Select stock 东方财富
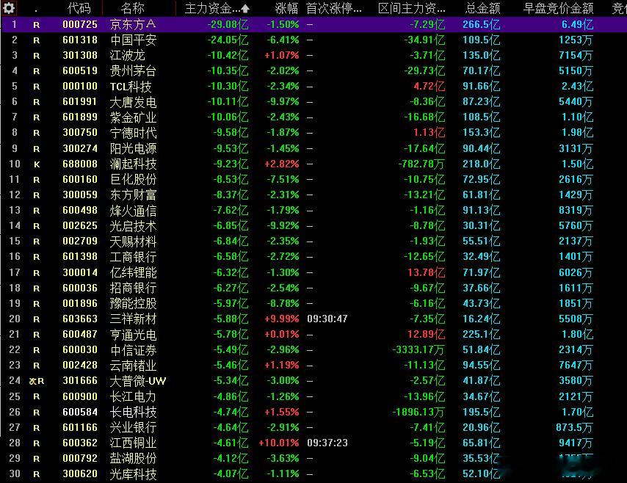Viewport: 627px width, 483px height. (x=133, y=195)
